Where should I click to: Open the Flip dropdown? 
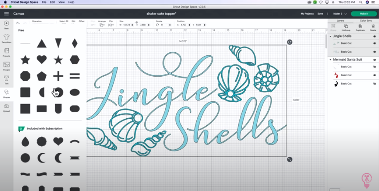[x=111, y=25]
